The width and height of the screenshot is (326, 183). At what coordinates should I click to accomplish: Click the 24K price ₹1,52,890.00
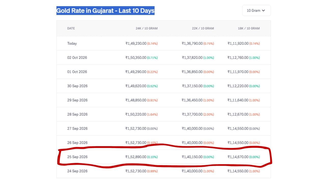tap(136, 157)
